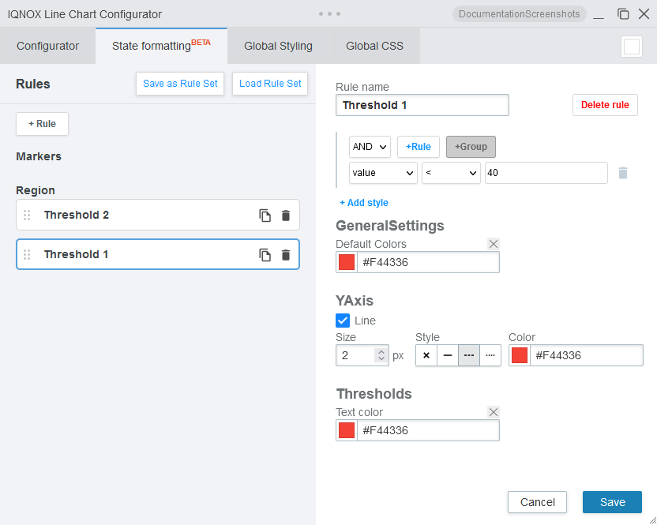Delete Threshold 1 using trash icon
Image resolution: width=657 pixels, height=525 pixels.
click(x=286, y=255)
